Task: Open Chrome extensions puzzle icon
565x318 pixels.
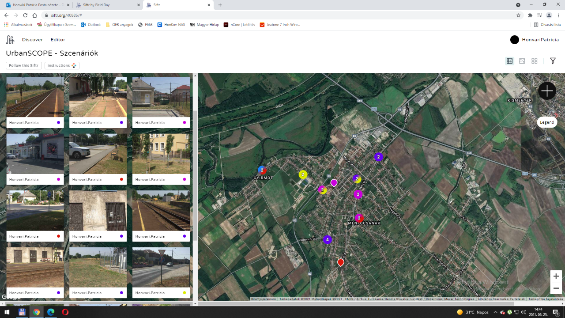Action: 530,15
